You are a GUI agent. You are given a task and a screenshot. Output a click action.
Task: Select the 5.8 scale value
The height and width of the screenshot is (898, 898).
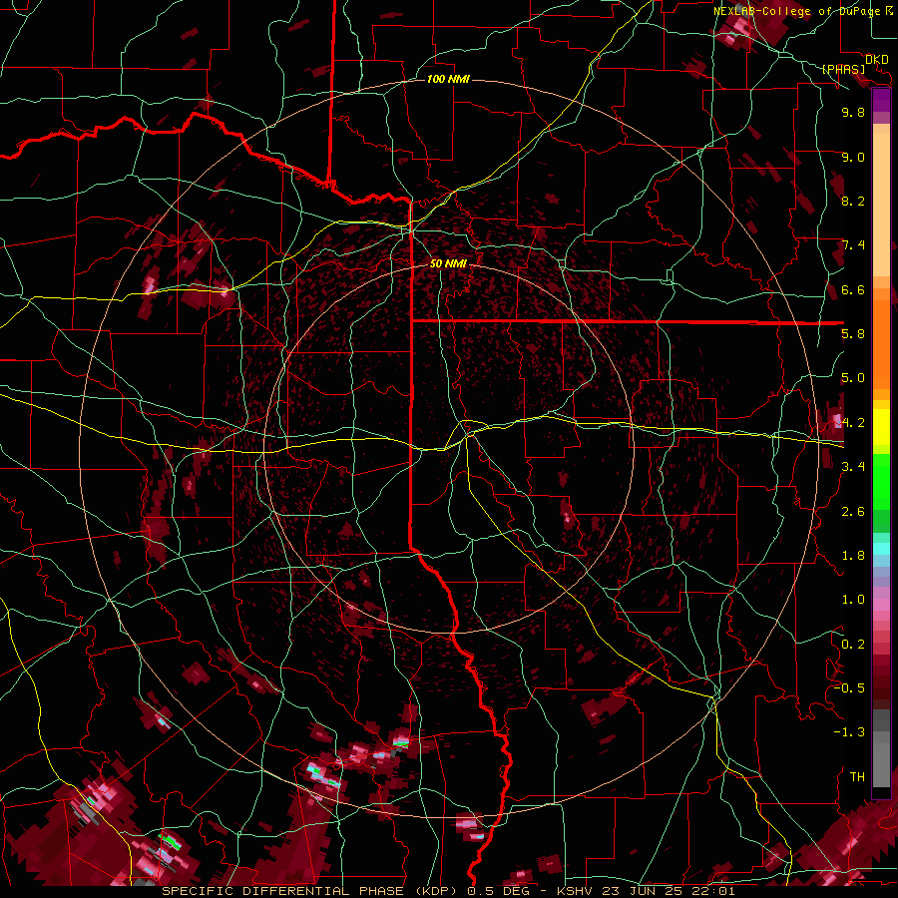click(x=853, y=334)
